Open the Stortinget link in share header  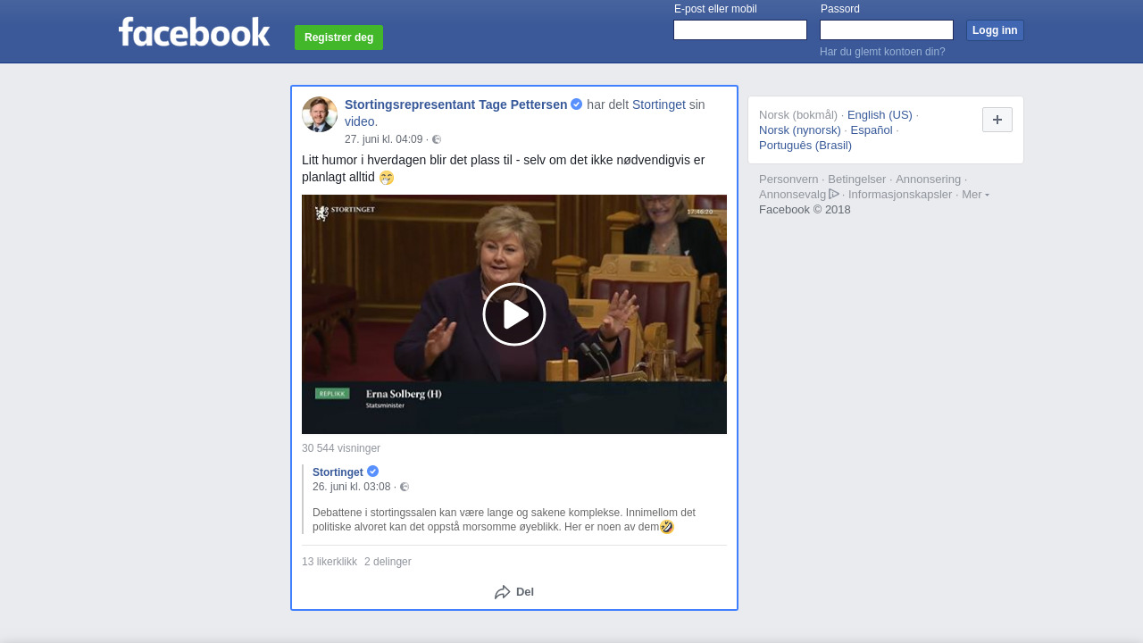click(659, 104)
